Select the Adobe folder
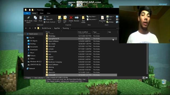The width and height of the screenshot is (170, 95). pos(81,70)
